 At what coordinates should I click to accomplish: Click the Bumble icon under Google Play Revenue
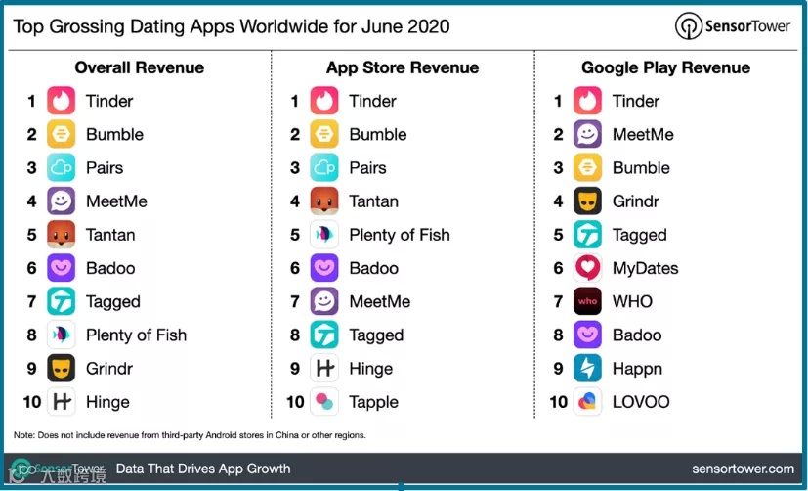pos(587,167)
